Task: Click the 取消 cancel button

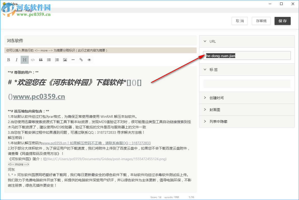Action: pos(240,21)
